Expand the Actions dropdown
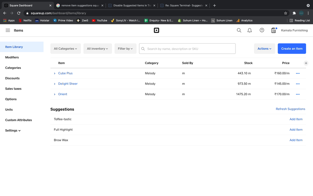313x196 pixels. pos(264,49)
